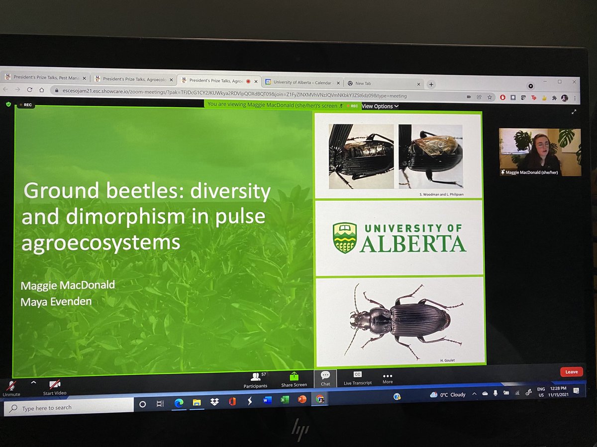Image resolution: width=597 pixels, height=447 pixels.
Task: Leave the Zoom meeting
Action: (571, 372)
